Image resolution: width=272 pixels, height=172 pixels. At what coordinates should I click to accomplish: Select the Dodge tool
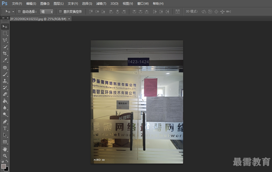click(x=5, y=114)
